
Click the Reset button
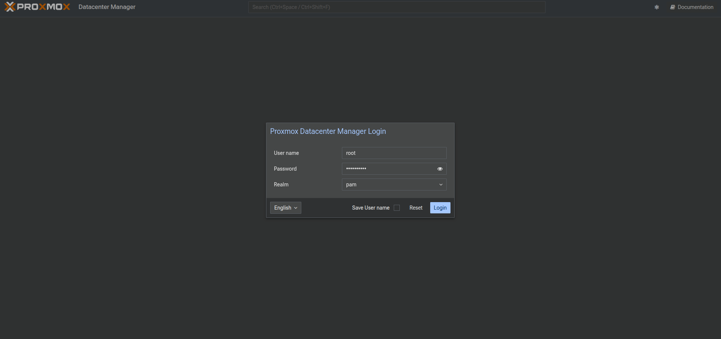click(x=416, y=208)
